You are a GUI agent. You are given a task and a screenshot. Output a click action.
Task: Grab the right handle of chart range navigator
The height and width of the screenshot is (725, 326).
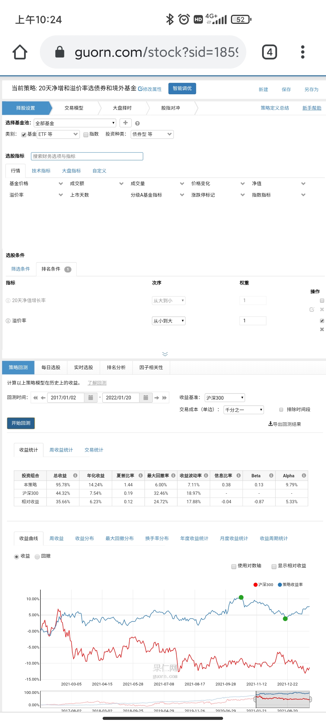pos(310,699)
